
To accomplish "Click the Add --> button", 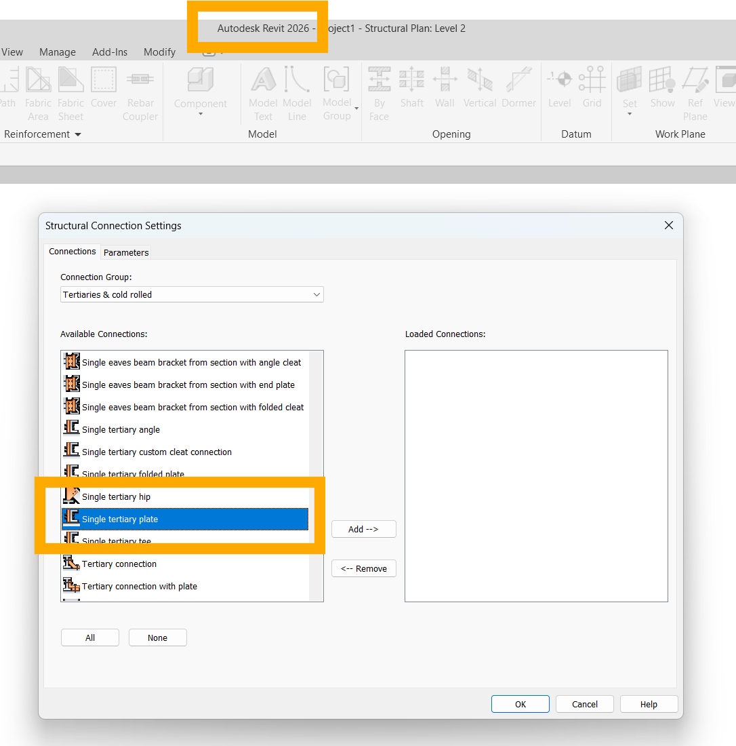I will click(x=364, y=529).
